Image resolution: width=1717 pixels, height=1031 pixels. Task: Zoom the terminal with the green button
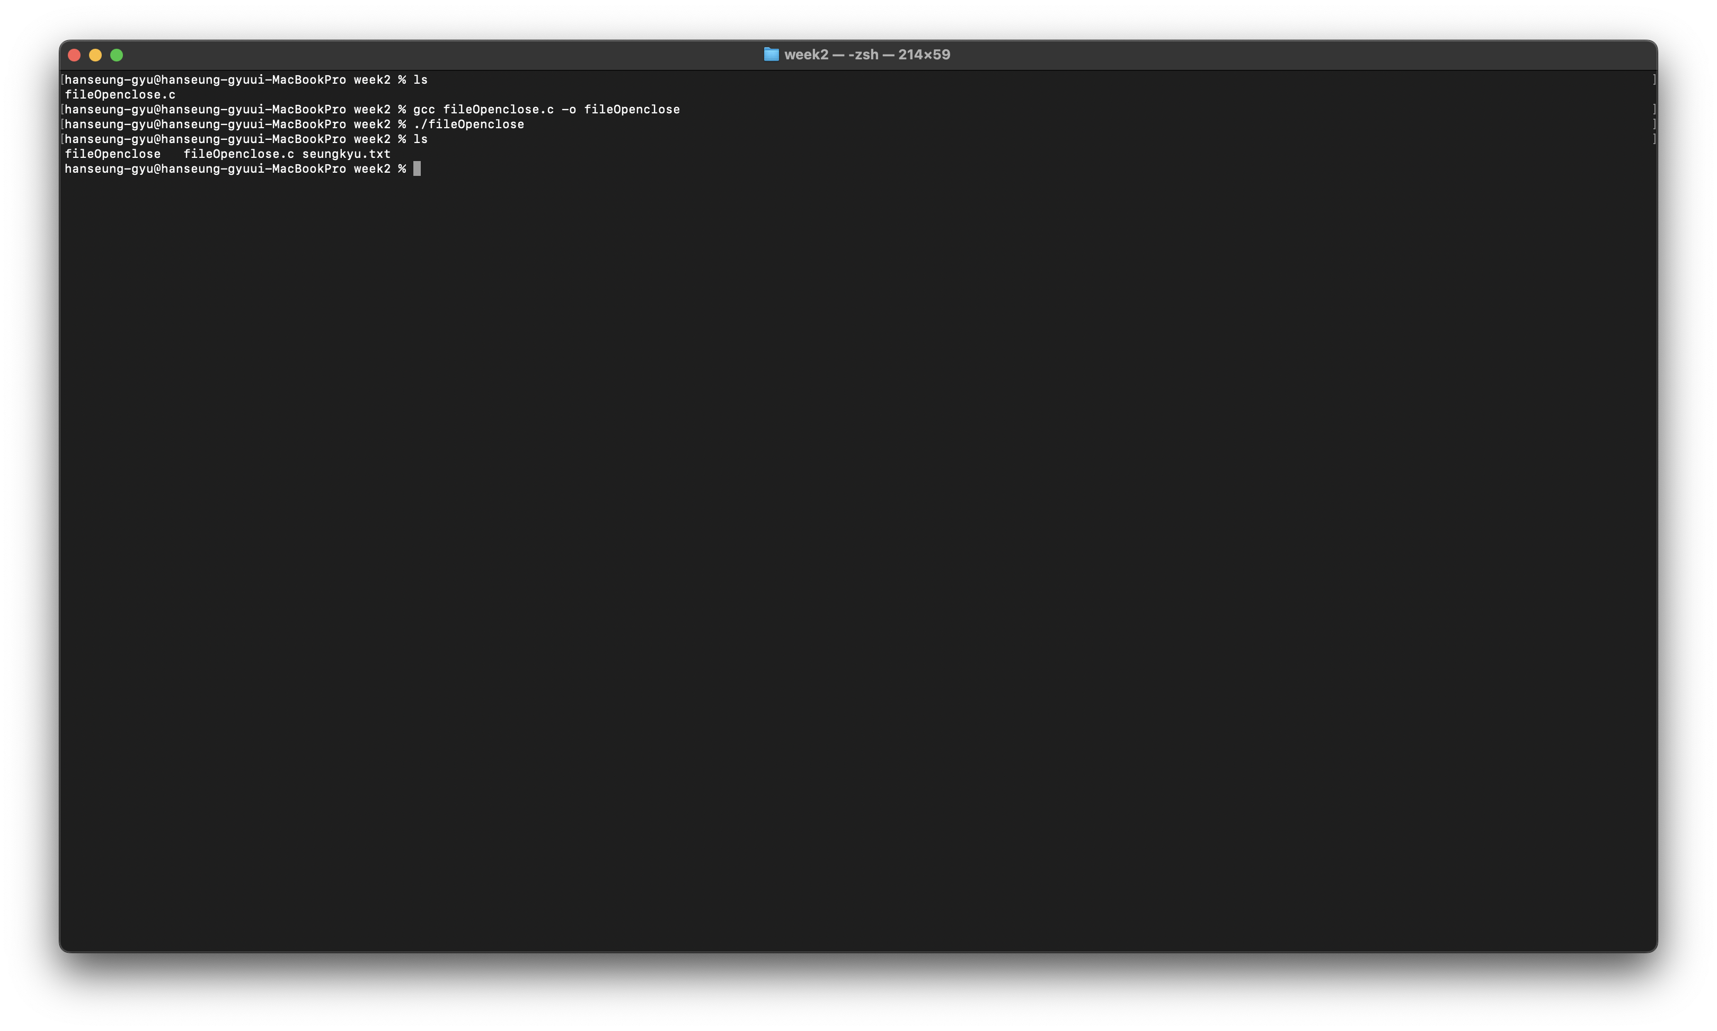click(x=117, y=55)
